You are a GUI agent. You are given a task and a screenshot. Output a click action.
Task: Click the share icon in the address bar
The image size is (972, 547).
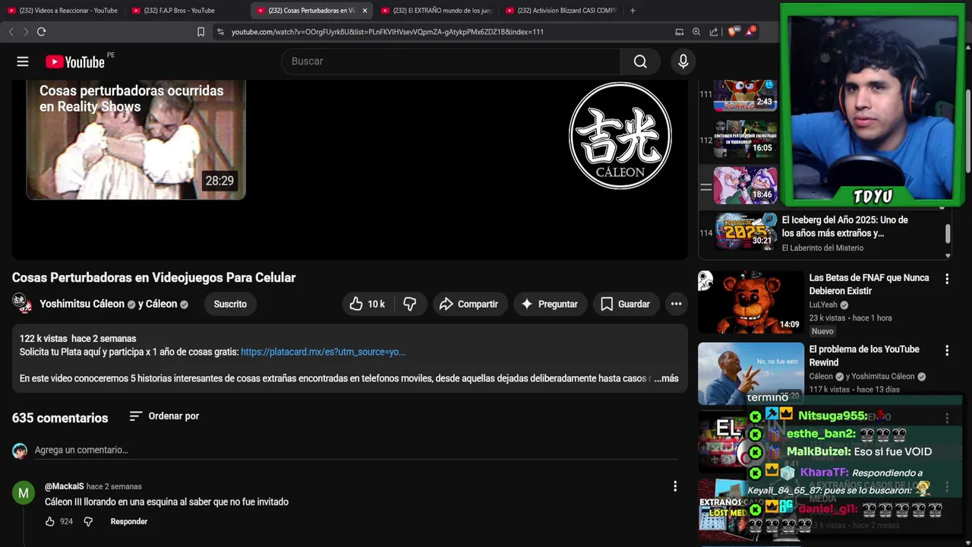(x=714, y=32)
